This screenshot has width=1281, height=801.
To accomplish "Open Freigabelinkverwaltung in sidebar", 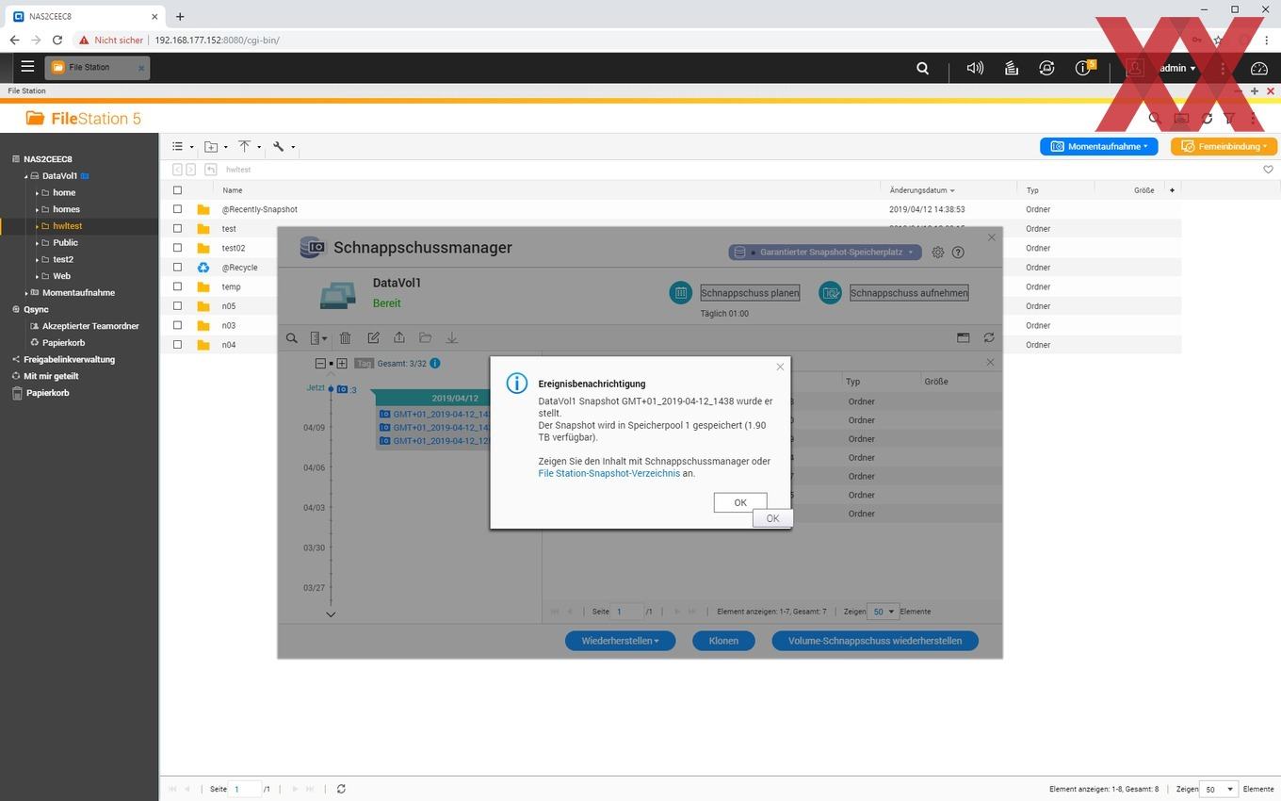I will [69, 359].
